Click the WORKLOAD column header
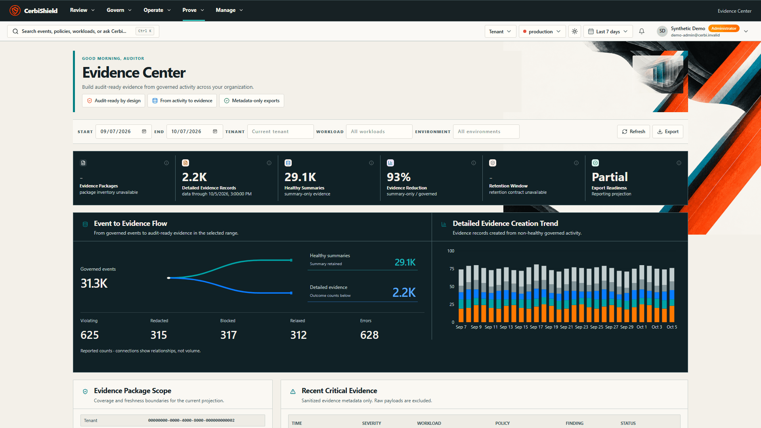Viewport: 761px width, 428px height. tap(429, 423)
